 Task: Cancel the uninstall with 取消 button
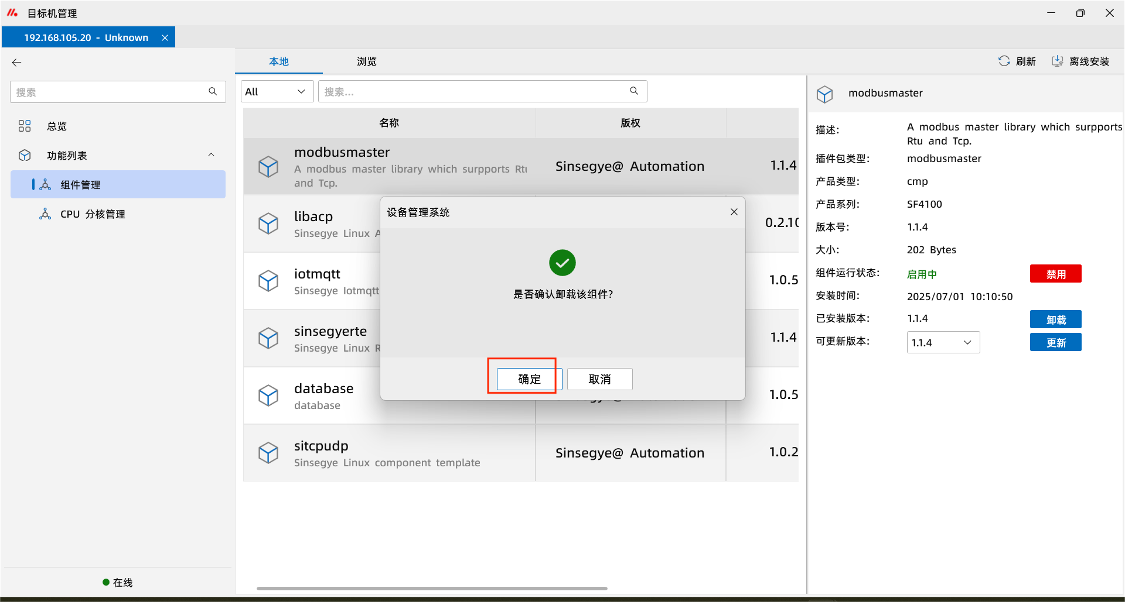pos(599,379)
